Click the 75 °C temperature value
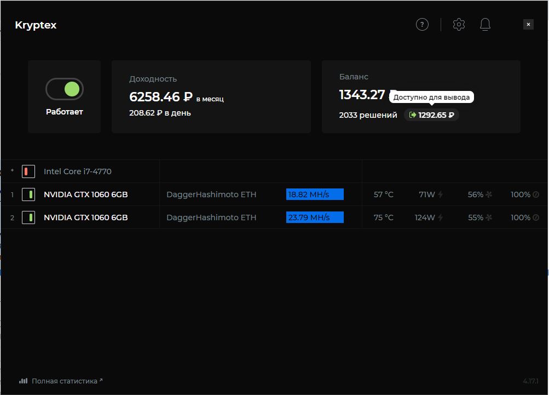 tap(383, 217)
